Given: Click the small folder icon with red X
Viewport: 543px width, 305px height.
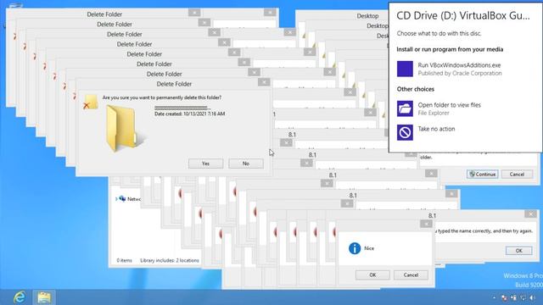Looking at the screenshot, I should point(91,103).
